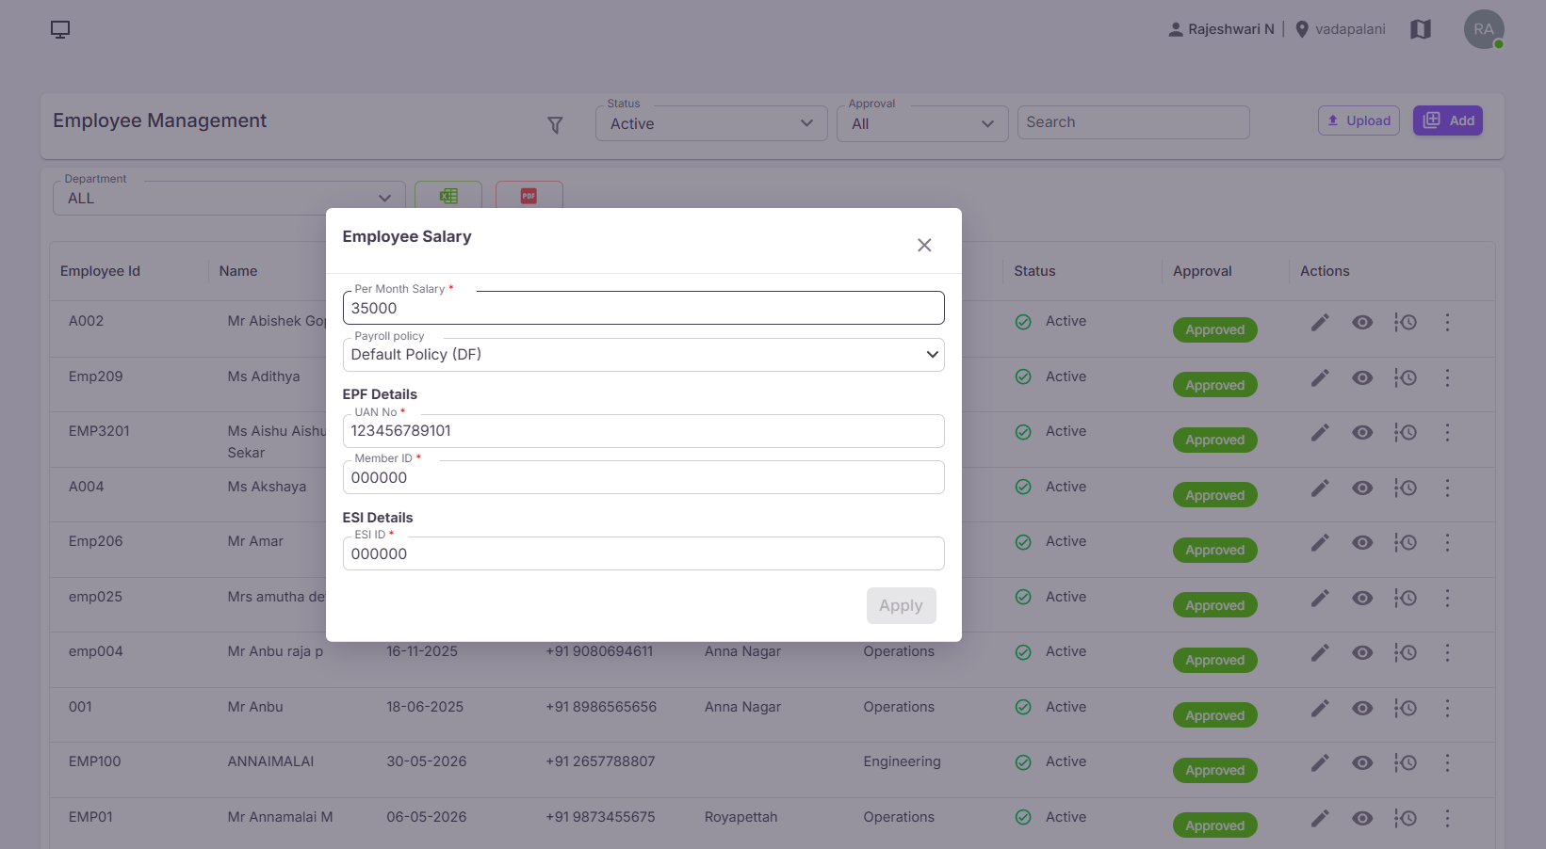Expand the Status filter dropdown
The width and height of the screenshot is (1546, 849).
711,123
